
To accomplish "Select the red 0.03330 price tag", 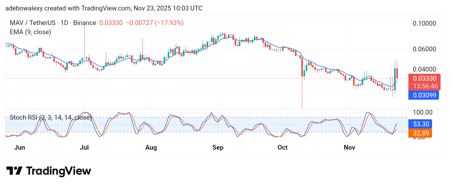I will coord(424,78).
